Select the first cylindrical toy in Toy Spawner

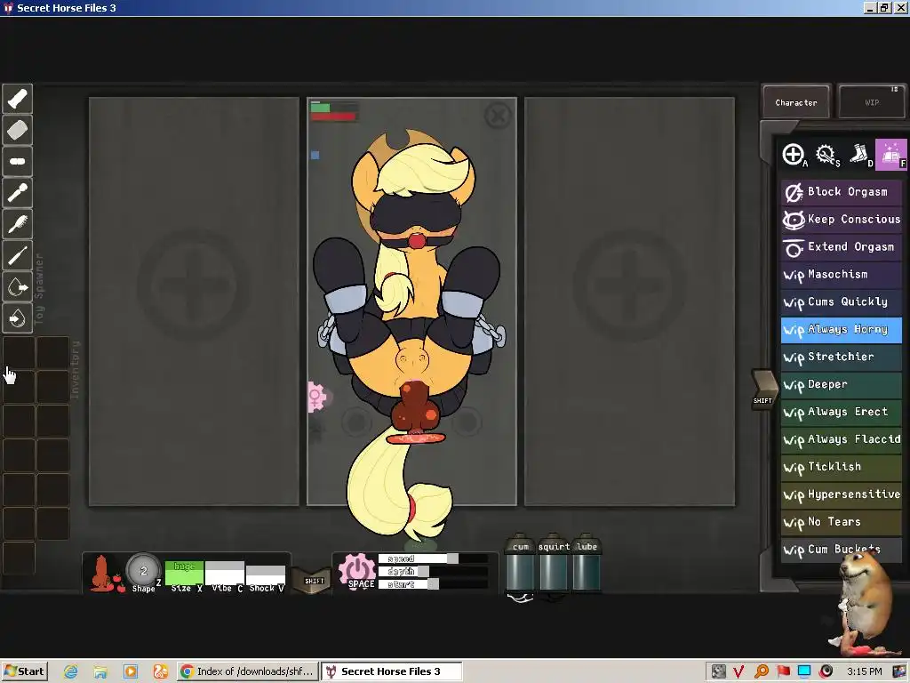click(x=18, y=99)
